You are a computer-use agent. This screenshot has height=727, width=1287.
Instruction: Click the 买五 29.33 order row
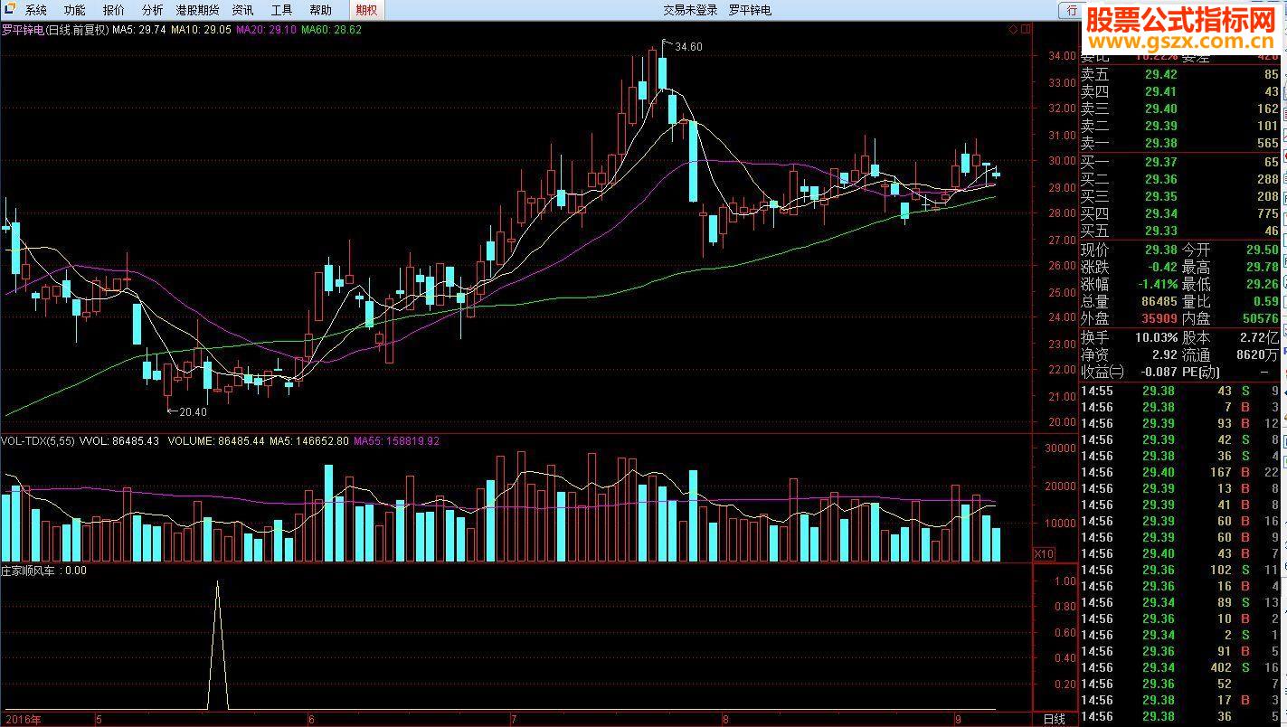1180,231
